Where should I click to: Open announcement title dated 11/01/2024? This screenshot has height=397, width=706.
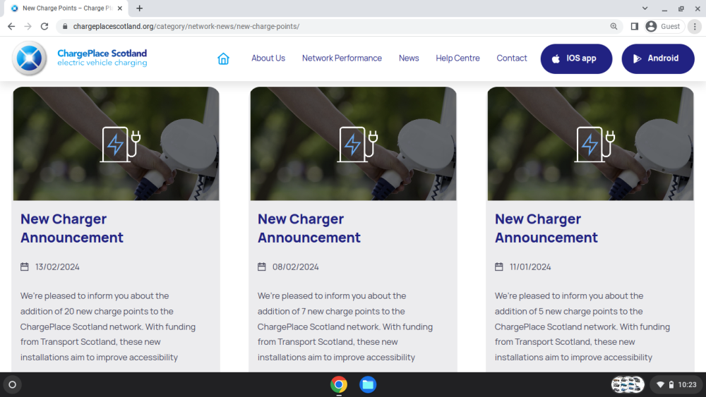pyautogui.click(x=546, y=228)
